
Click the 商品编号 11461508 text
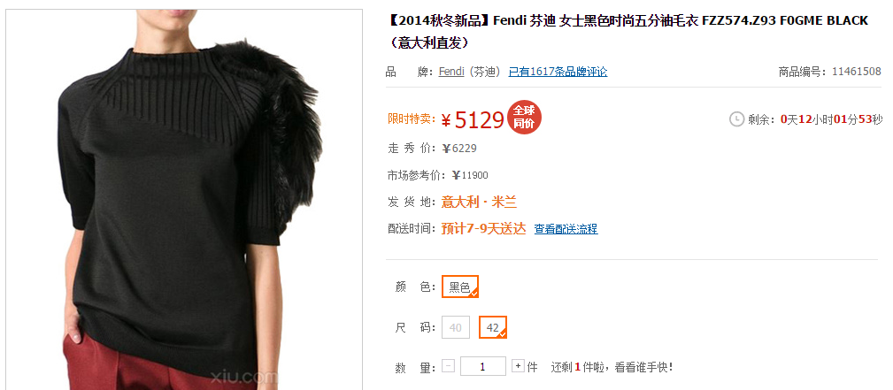[830, 72]
